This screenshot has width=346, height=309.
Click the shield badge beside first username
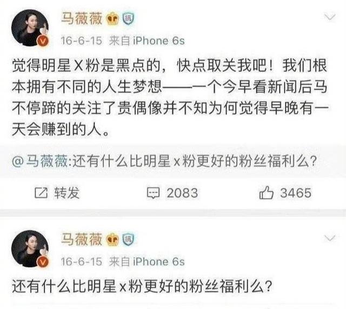coord(128,19)
